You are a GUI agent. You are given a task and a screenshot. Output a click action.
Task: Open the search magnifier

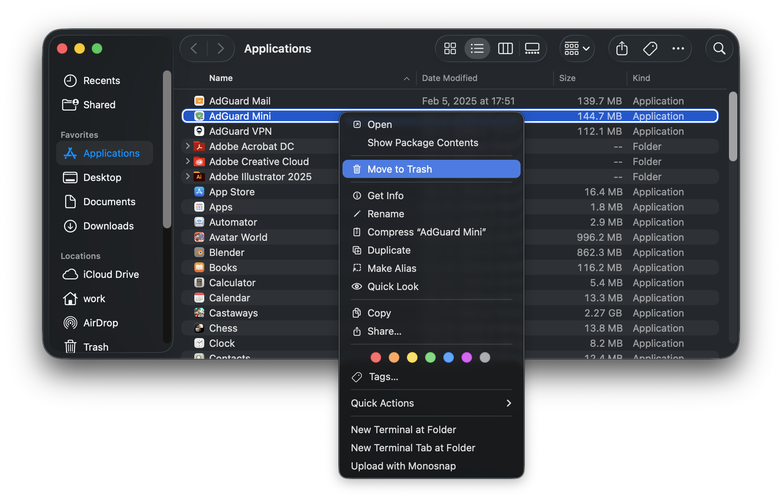click(719, 48)
